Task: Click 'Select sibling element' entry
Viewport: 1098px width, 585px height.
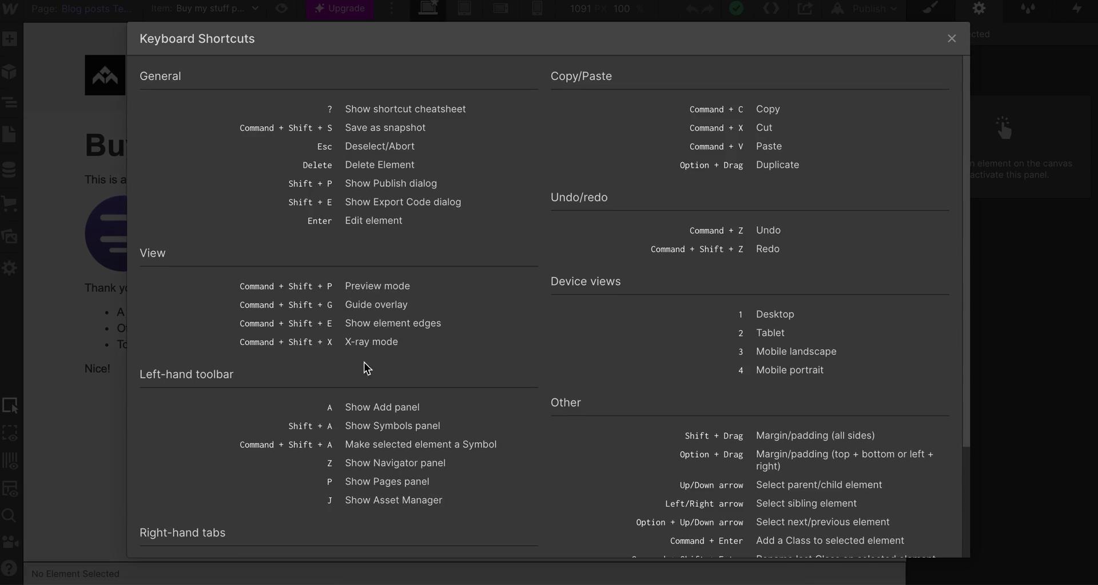Action: tap(806, 504)
